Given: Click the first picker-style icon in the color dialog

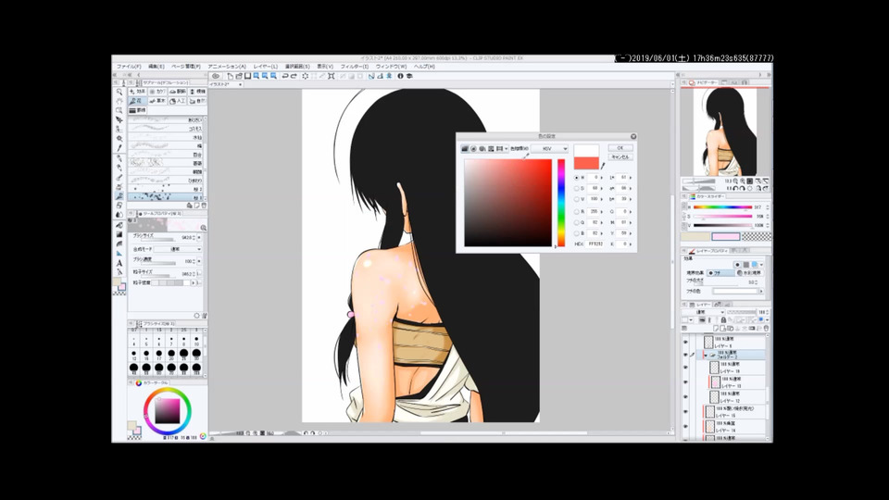Looking at the screenshot, I should click(x=465, y=148).
